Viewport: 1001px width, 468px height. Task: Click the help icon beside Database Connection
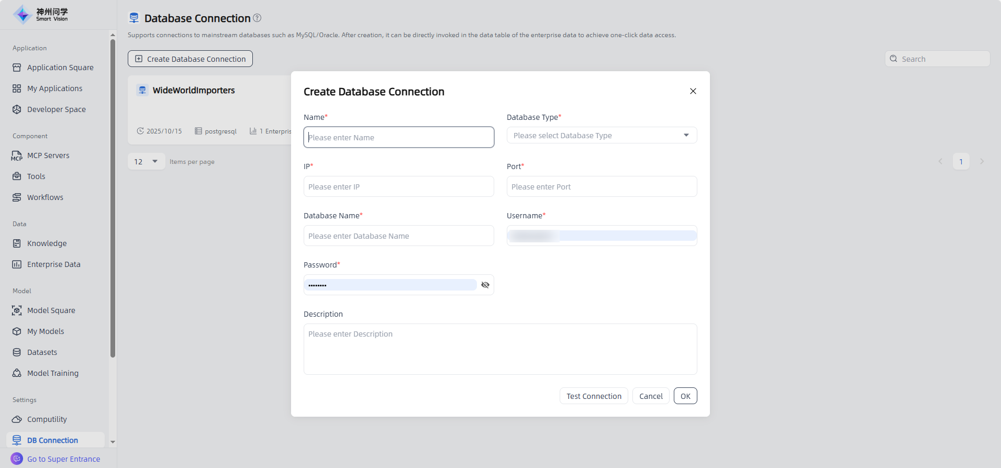(x=257, y=18)
